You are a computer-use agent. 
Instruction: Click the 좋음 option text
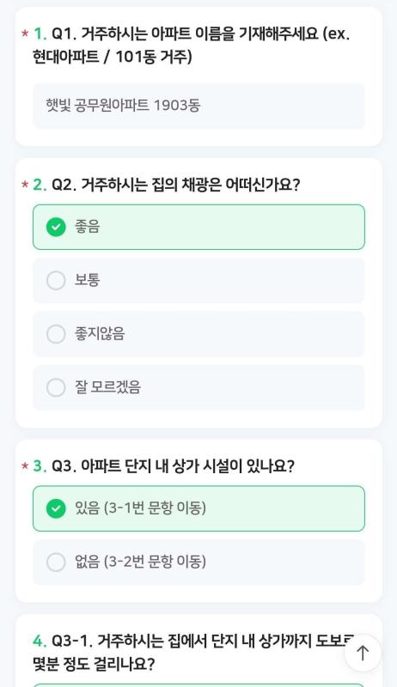pos(87,227)
